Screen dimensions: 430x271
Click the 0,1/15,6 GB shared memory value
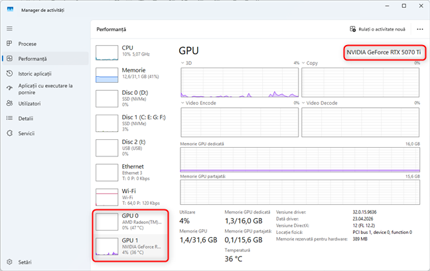coord(244,240)
